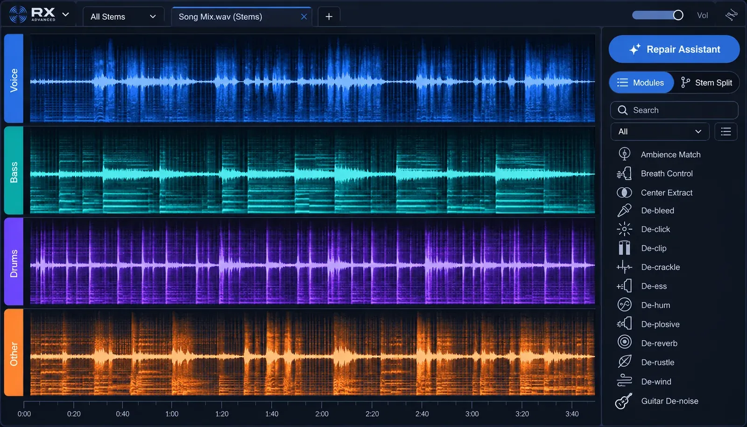Select the De-clip module icon
The image size is (747, 427).
point(624,248)
